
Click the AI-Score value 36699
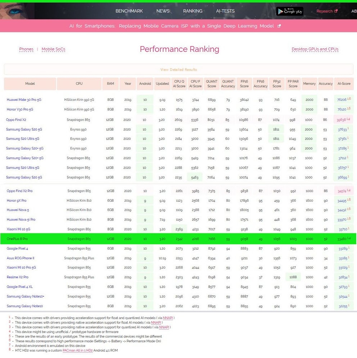coord(342,178)
